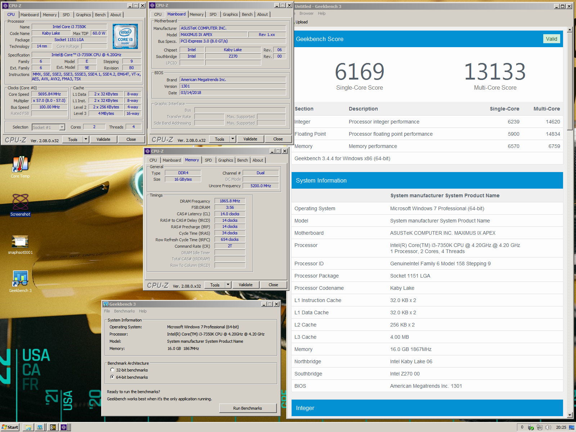Click the Model field MAXIMUS IX APEX
Screen dimensions: 576x432
[213, 35]
